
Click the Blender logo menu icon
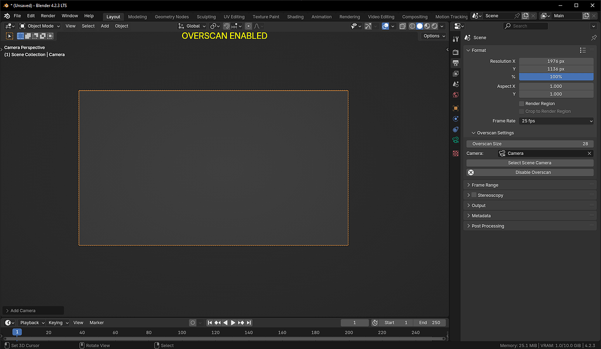click(x=7, y=16)
